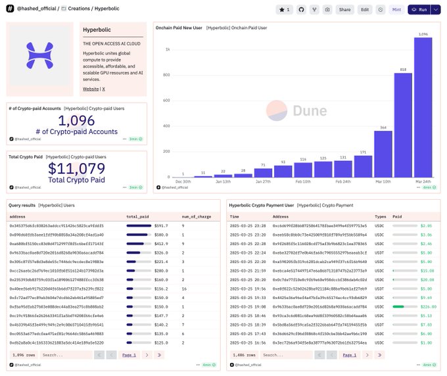Click the Mint button

click(x=396, y=10)
